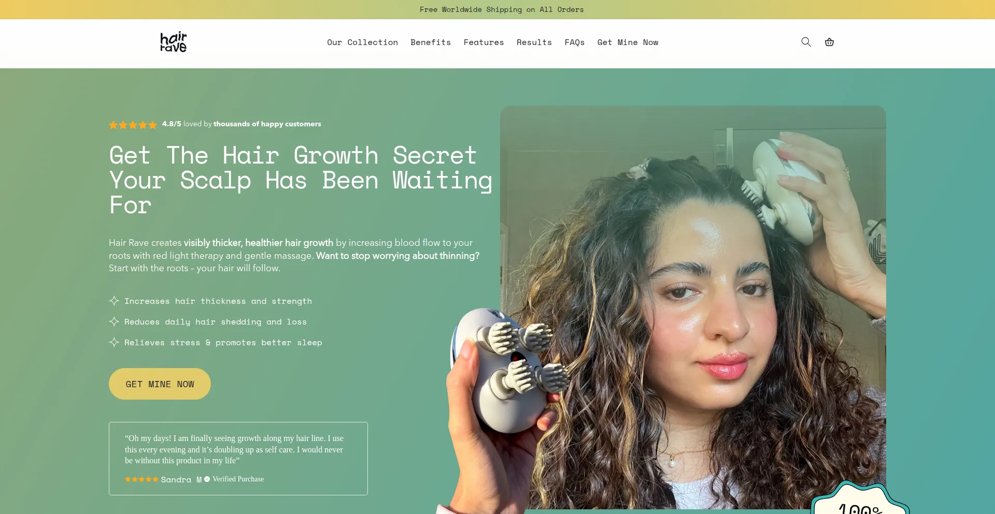Image resolution: width=995 pixels, height=514 pixels.
Task: Click the sparkle icon beside Reduces daily shedding
Action: [114, 321]
